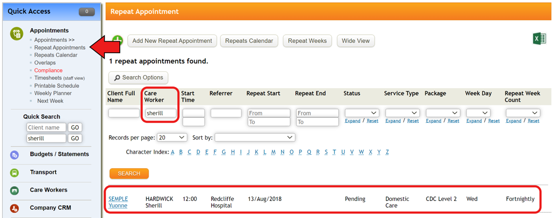Click the Care Worker filter field
Viewport: 555px width, 218px height.
pos(161,113)
